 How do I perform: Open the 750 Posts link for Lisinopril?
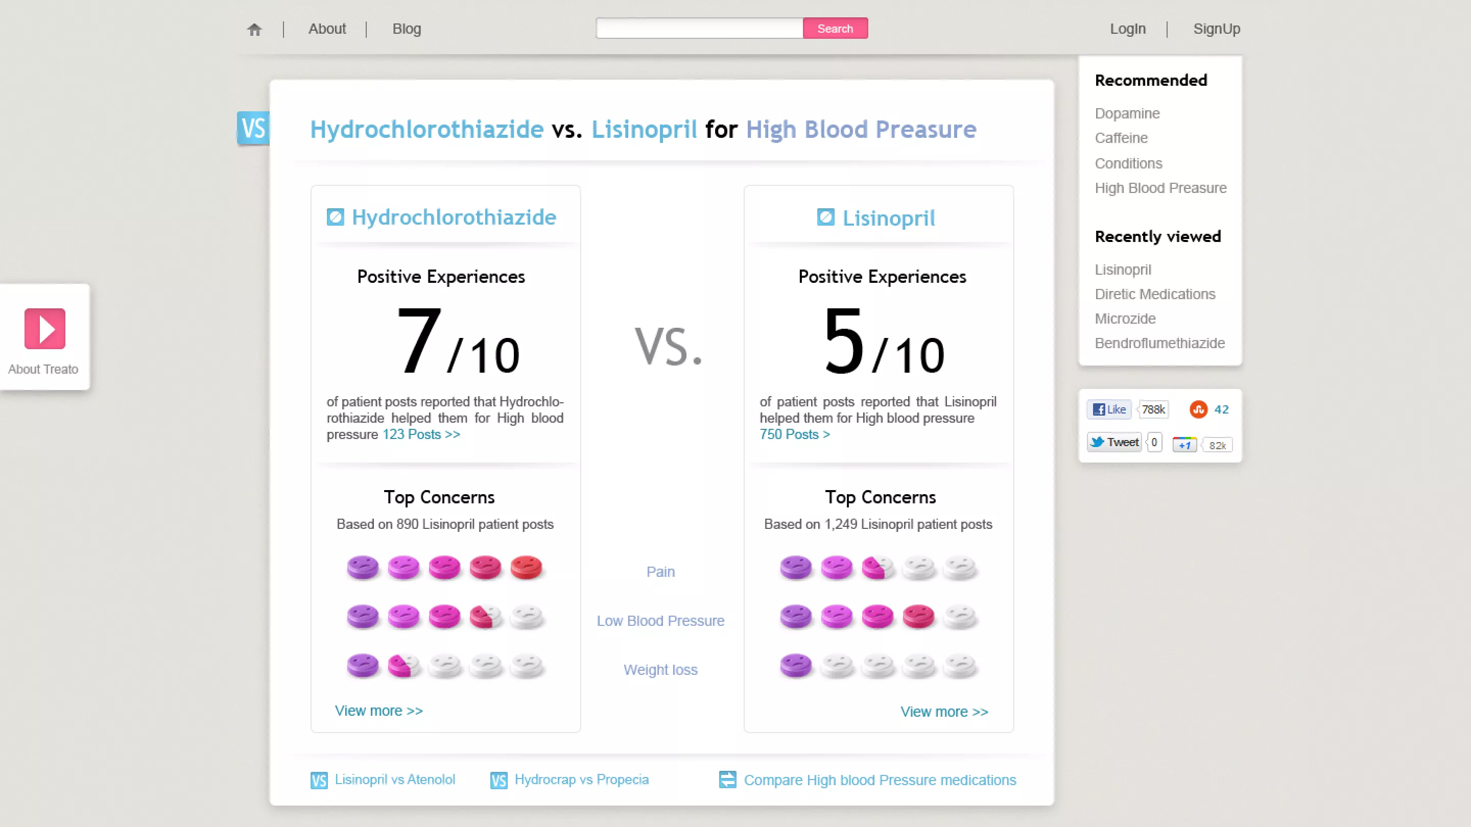coord(794,434)
